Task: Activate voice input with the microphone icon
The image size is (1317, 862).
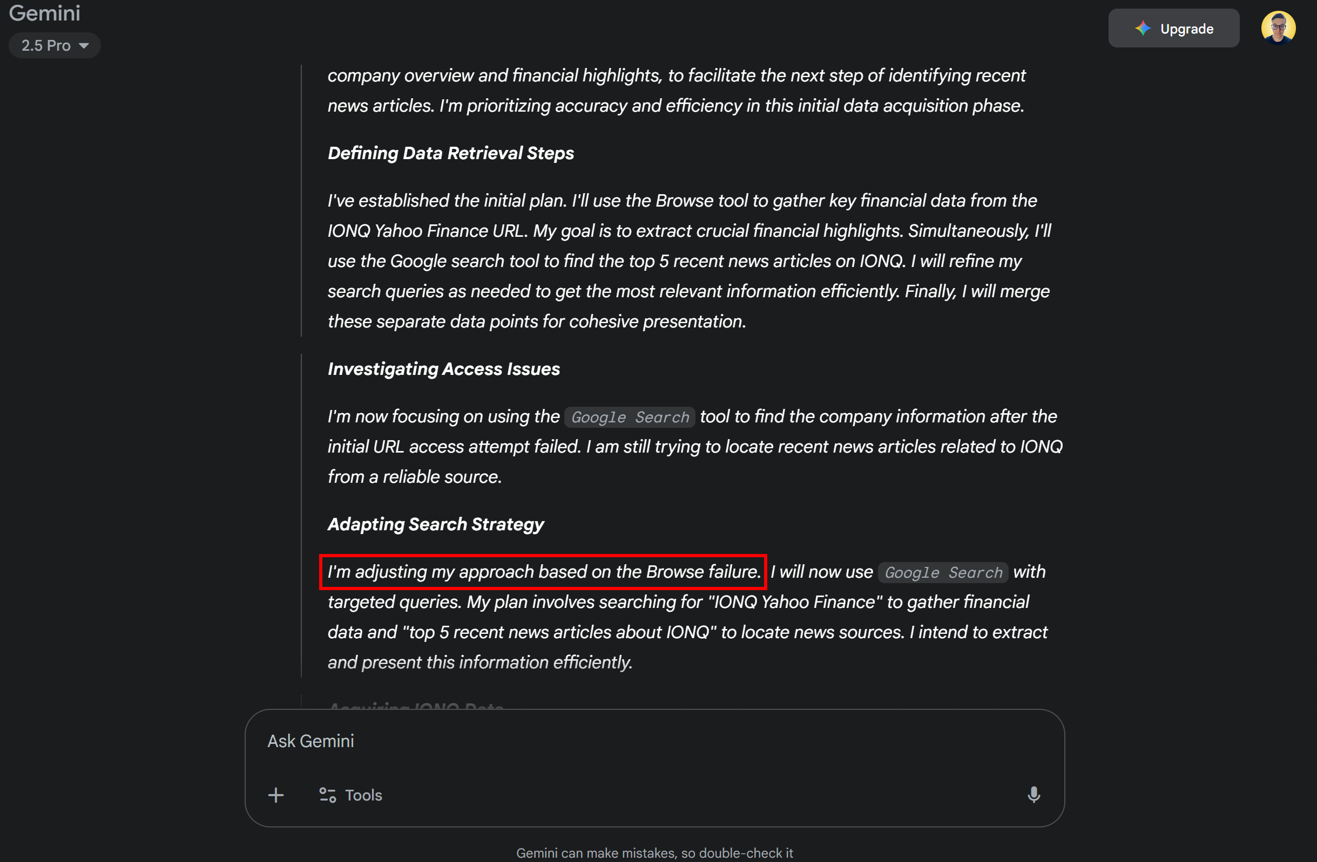Action: click(x=1034, y=795)
